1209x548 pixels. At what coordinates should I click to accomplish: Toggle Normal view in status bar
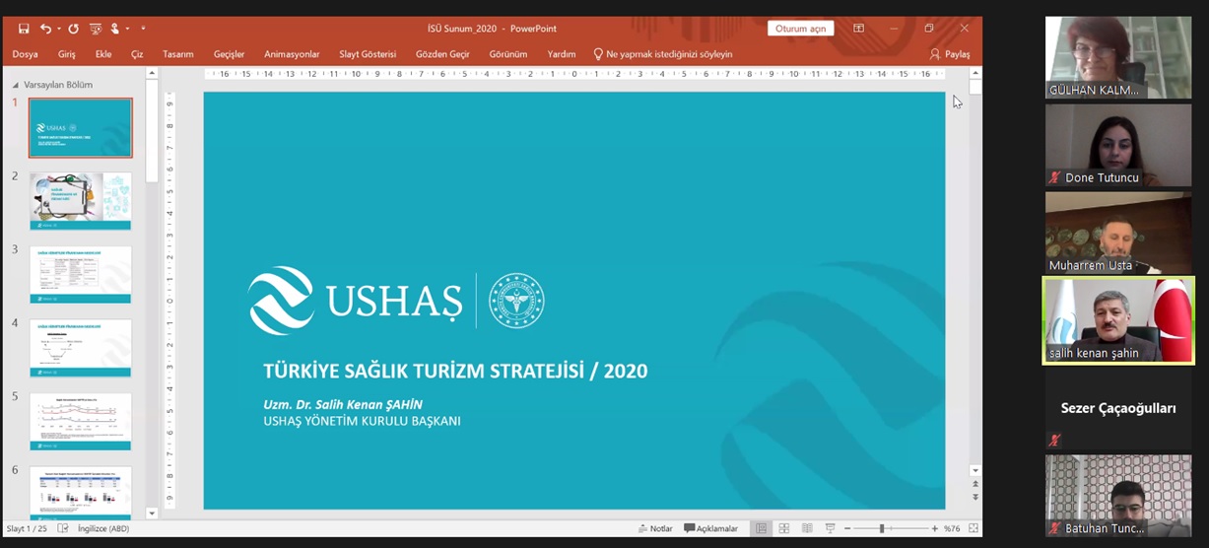coord(761,529)
